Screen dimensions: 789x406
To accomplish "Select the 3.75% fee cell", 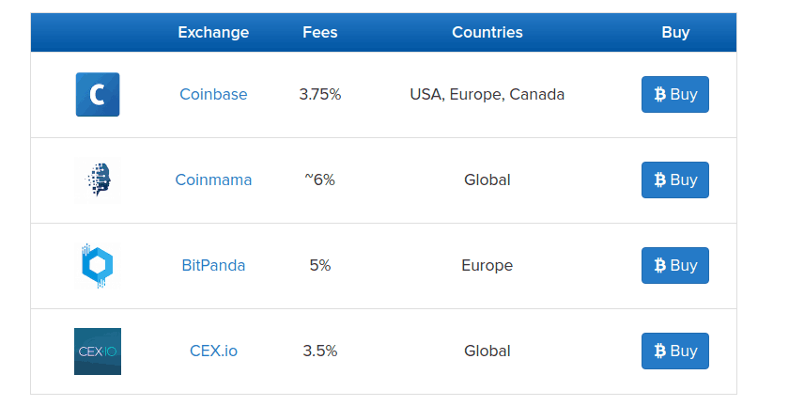I will (x=320, y=94).
